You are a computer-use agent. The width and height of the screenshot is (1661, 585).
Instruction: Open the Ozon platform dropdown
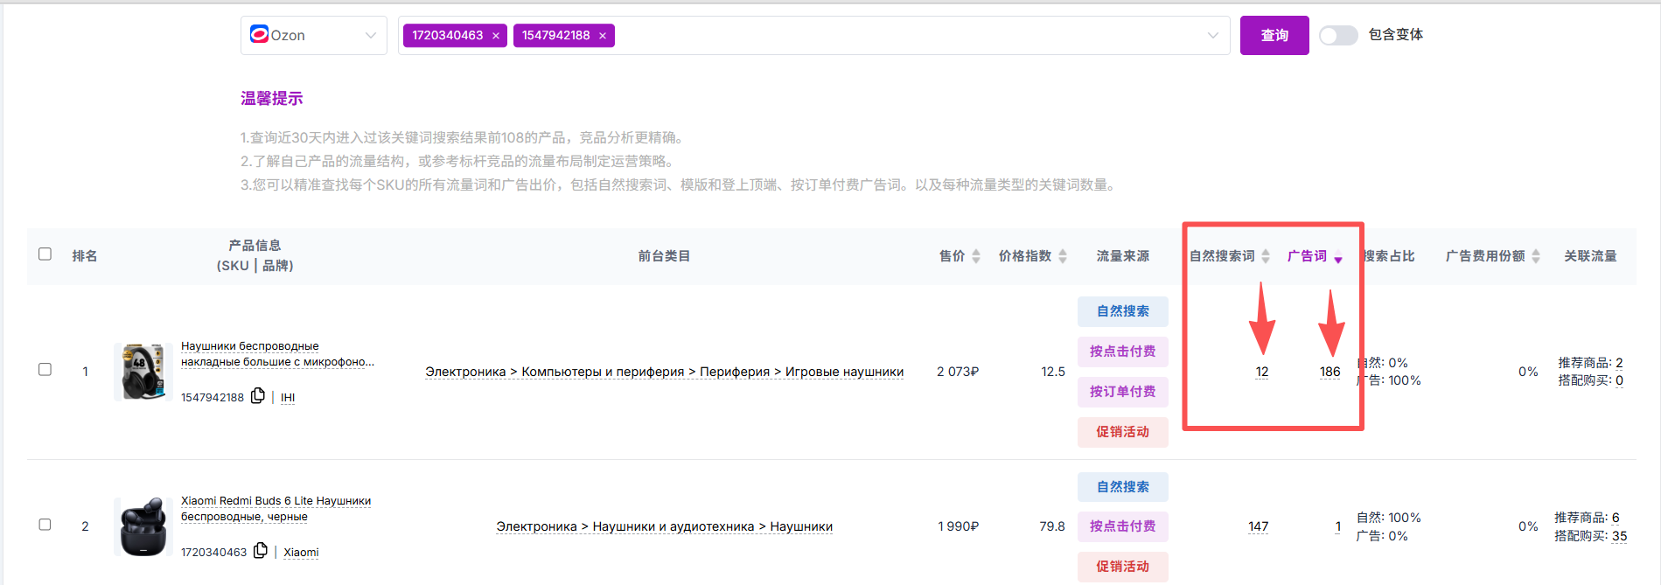313,36
